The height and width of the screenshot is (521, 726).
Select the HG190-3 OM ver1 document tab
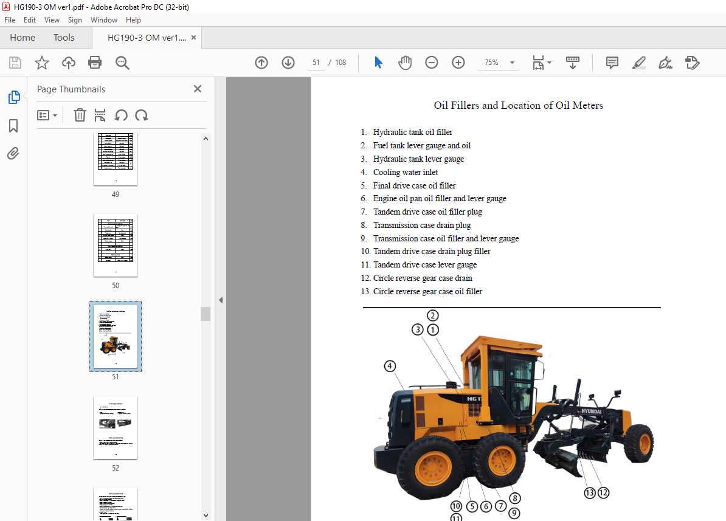click(x=147, y=38)
